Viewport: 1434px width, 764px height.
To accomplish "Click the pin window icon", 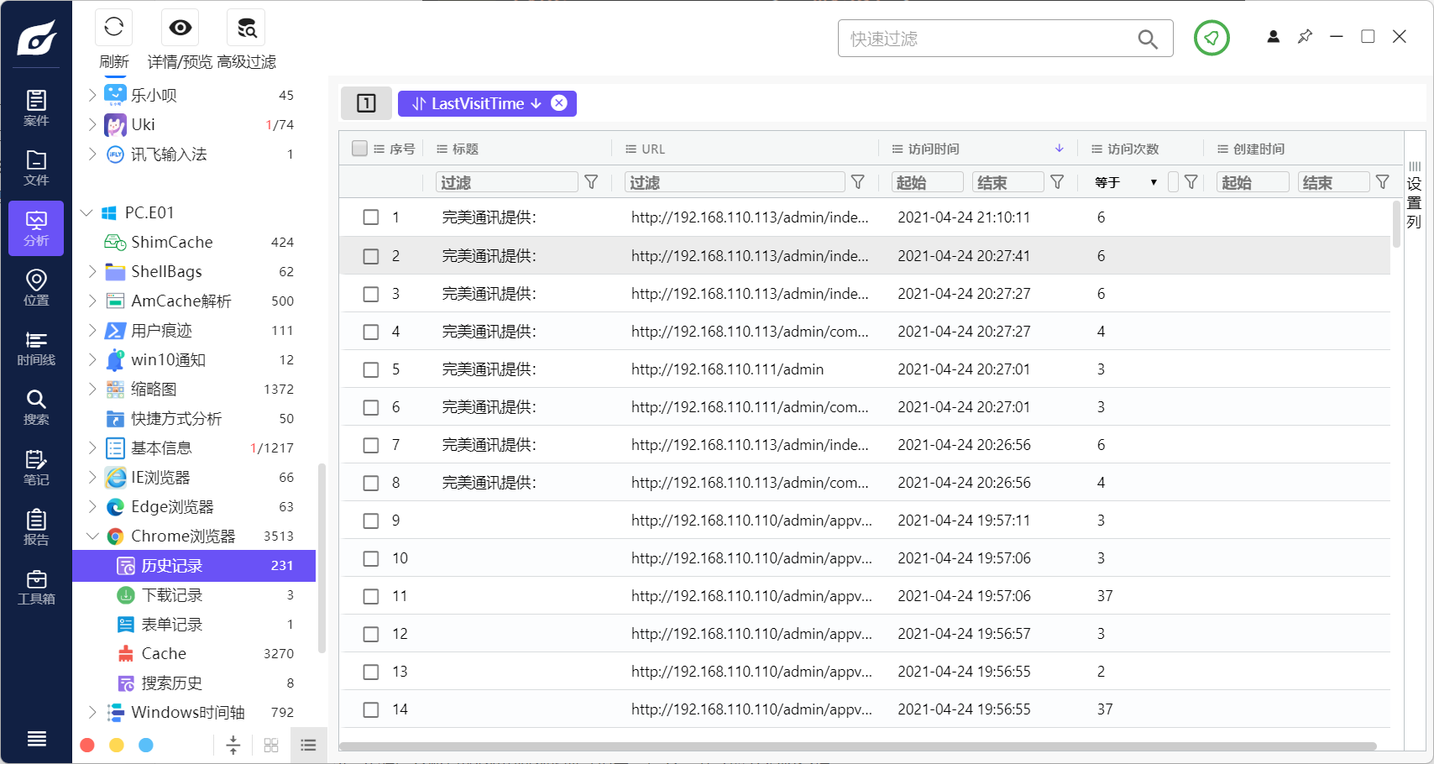I will (1305, 36).
